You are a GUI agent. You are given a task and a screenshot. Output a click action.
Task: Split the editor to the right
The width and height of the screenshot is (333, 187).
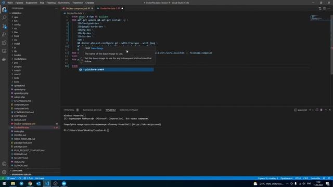click(325, 8)
